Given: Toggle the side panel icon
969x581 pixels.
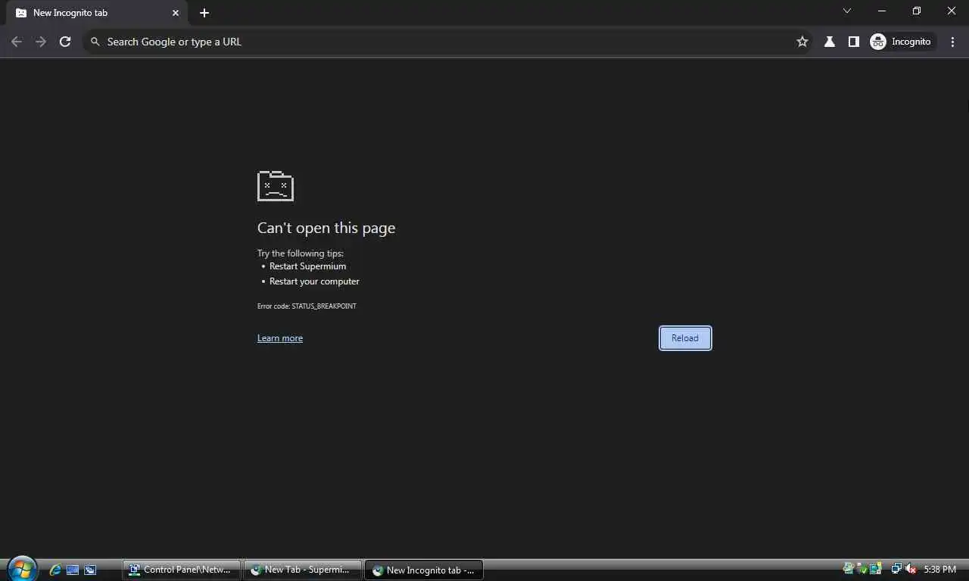Looking at the screenshot, I should point(854,42).
